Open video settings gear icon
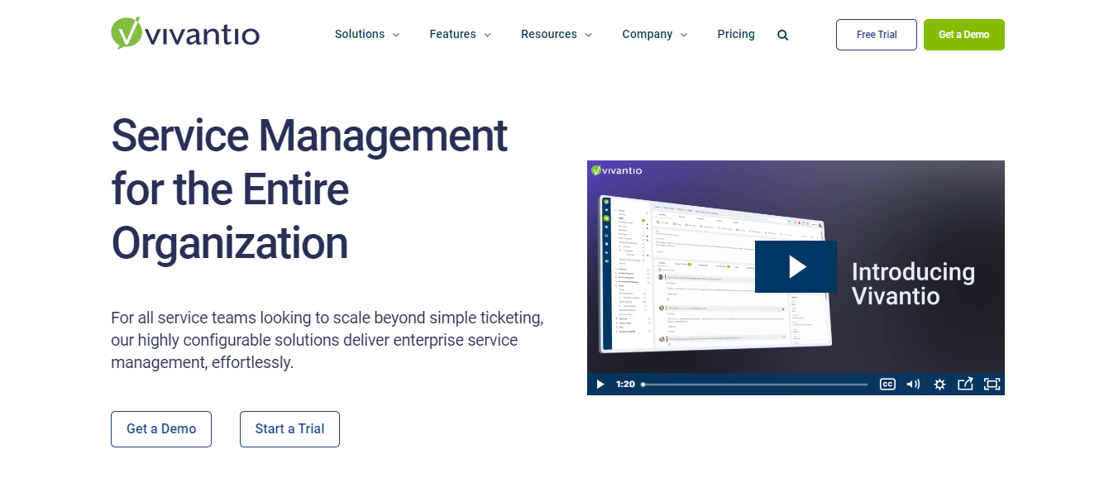The image size is (1109, 478). [x=939, y=384]
